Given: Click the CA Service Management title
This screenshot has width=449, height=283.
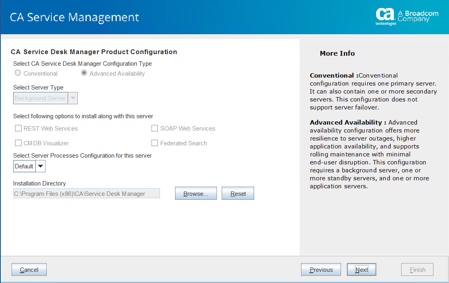Looking at the screenshot, I should coord(75,18).
